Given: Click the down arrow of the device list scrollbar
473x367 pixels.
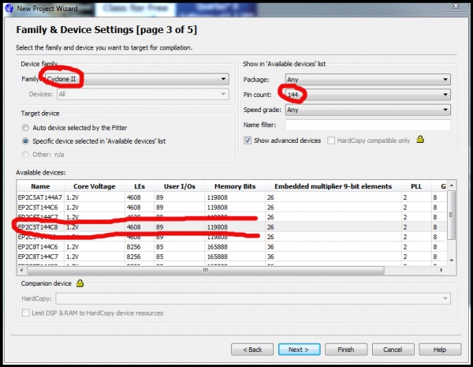Looking at the screenshot, I should tap(452, 260).
